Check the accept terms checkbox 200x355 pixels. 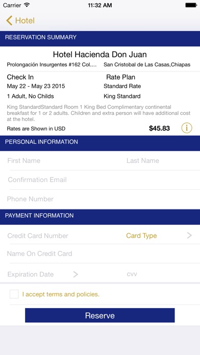(14, 294)
